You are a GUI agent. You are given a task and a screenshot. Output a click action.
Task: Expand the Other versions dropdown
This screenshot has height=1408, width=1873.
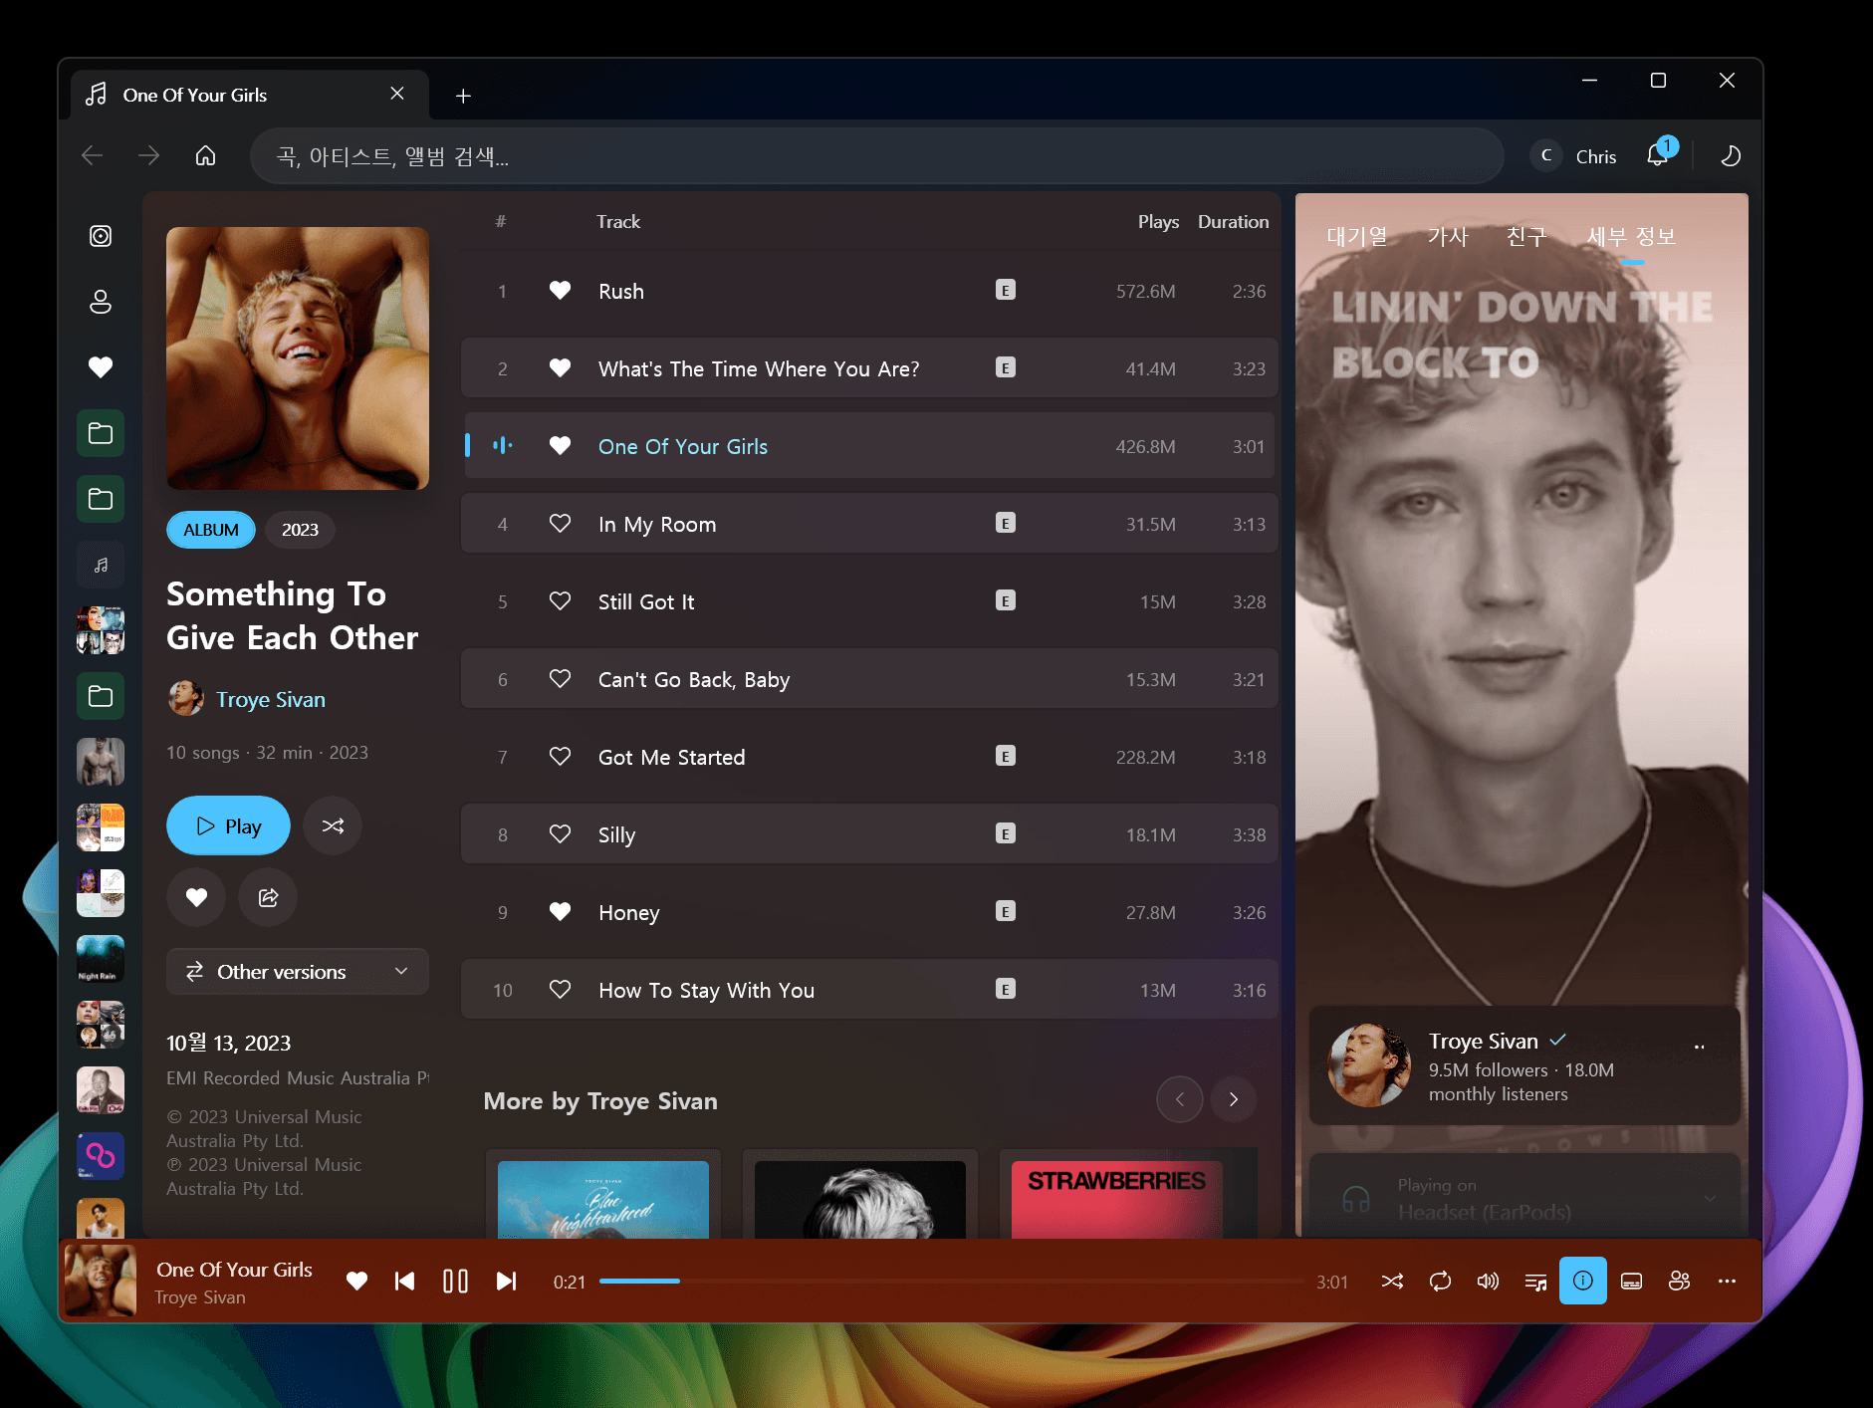[297, 971]
